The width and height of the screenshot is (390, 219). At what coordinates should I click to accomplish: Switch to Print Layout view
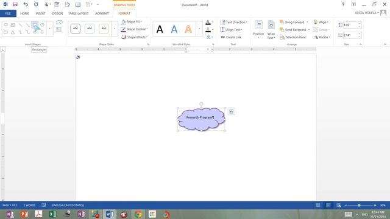coord(328,206)
